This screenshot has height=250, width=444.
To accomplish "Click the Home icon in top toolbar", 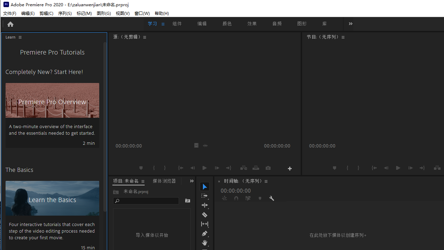I will (x=10, y=24).
